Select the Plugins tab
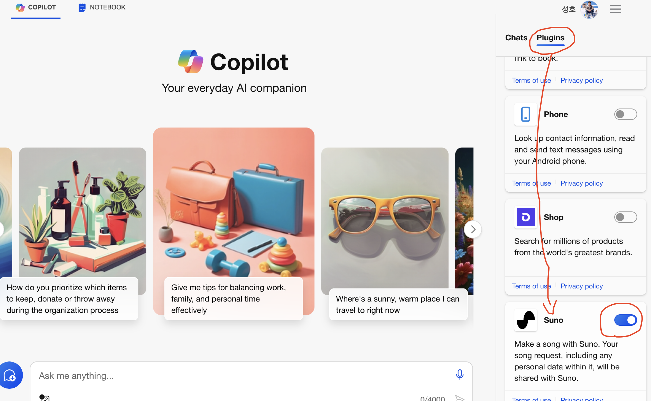 click(550, 38)
